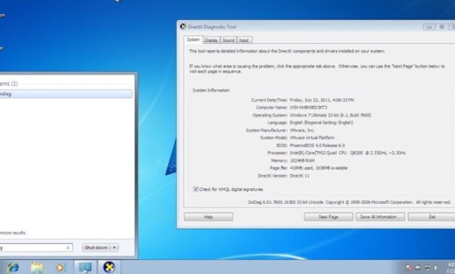Click the power device tray icon
Screen dimensions: 455x274
tap(418, 268)
